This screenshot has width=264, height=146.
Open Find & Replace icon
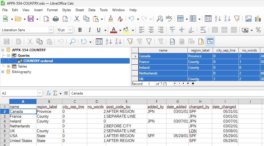[160, 19]
